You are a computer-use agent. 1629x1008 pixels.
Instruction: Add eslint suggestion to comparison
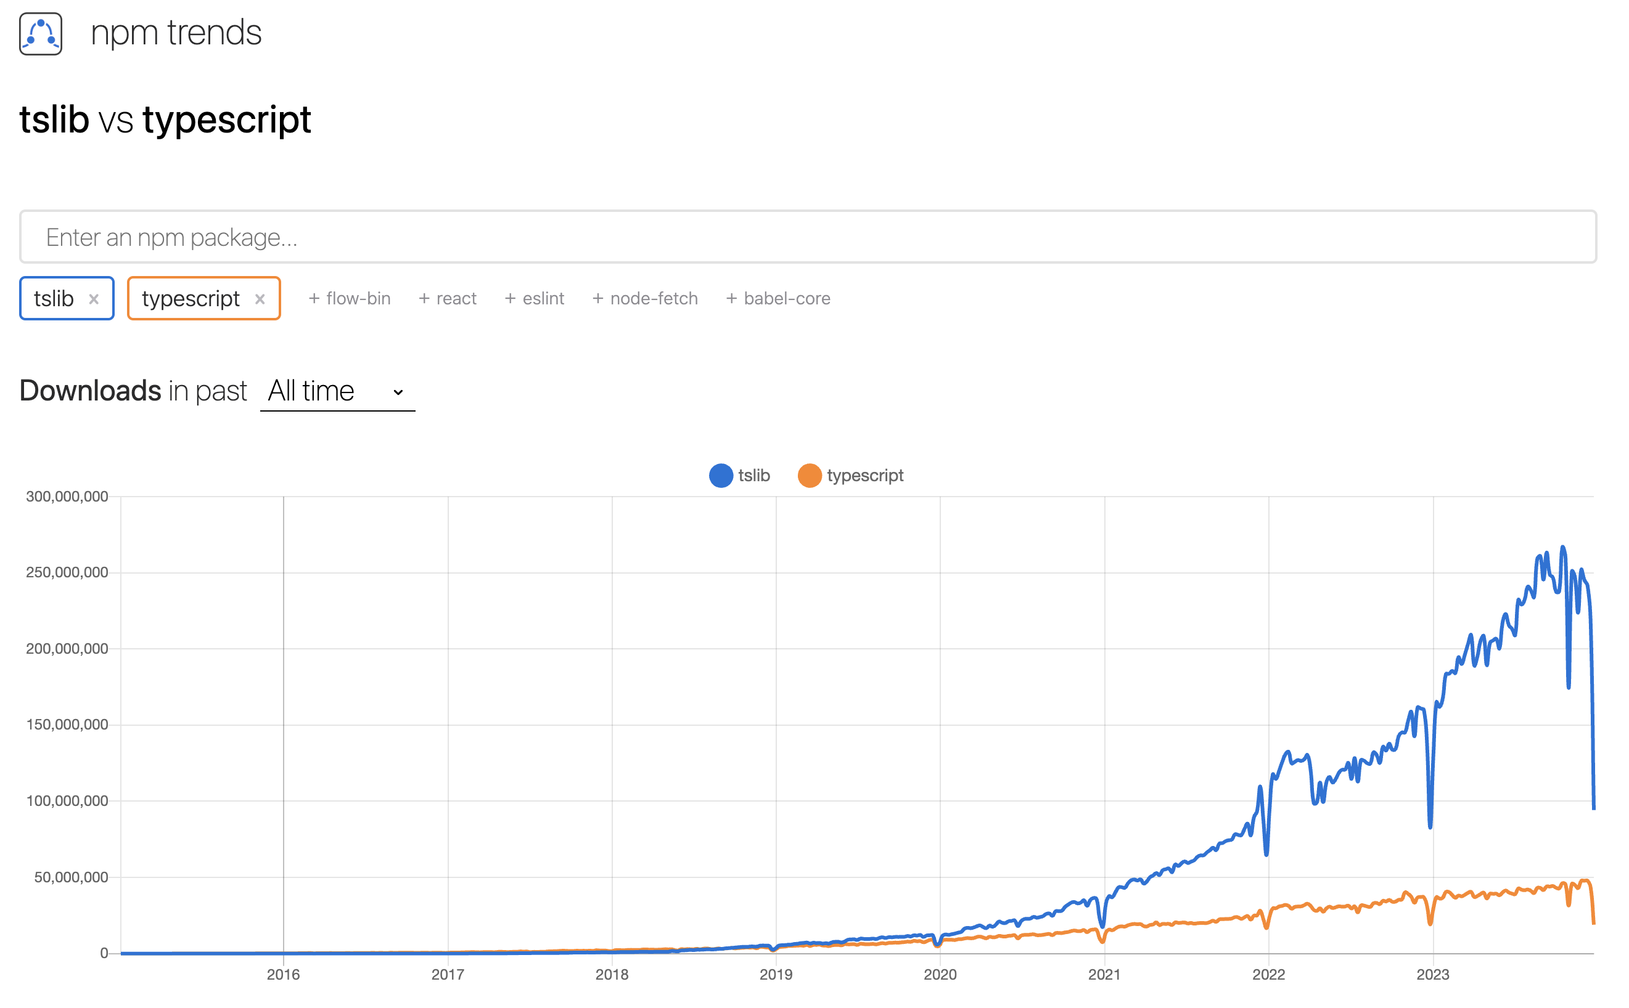tap(535, 299)
